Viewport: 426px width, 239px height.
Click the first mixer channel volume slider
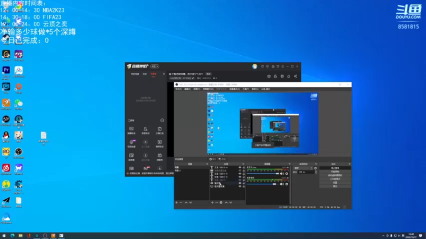point(263,174)
